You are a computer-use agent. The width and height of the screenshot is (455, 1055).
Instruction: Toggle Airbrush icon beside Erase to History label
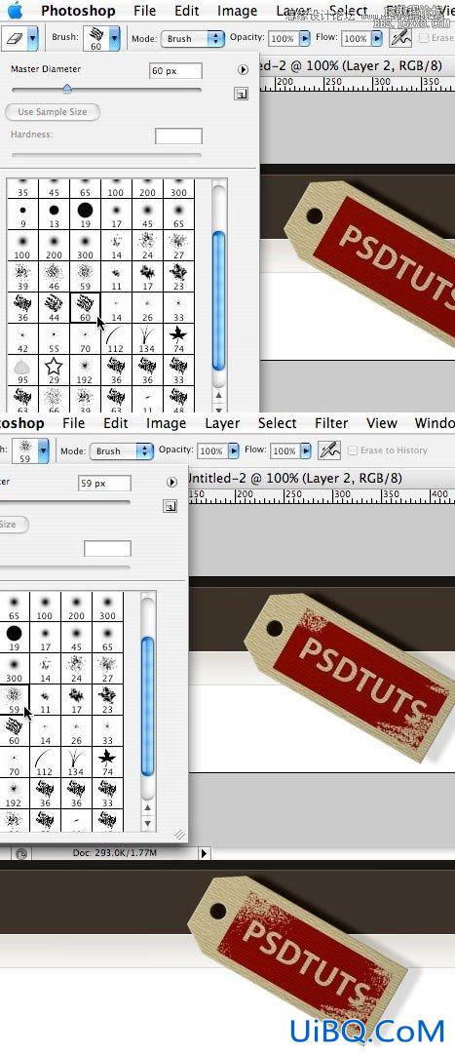(x=330, y=450)
